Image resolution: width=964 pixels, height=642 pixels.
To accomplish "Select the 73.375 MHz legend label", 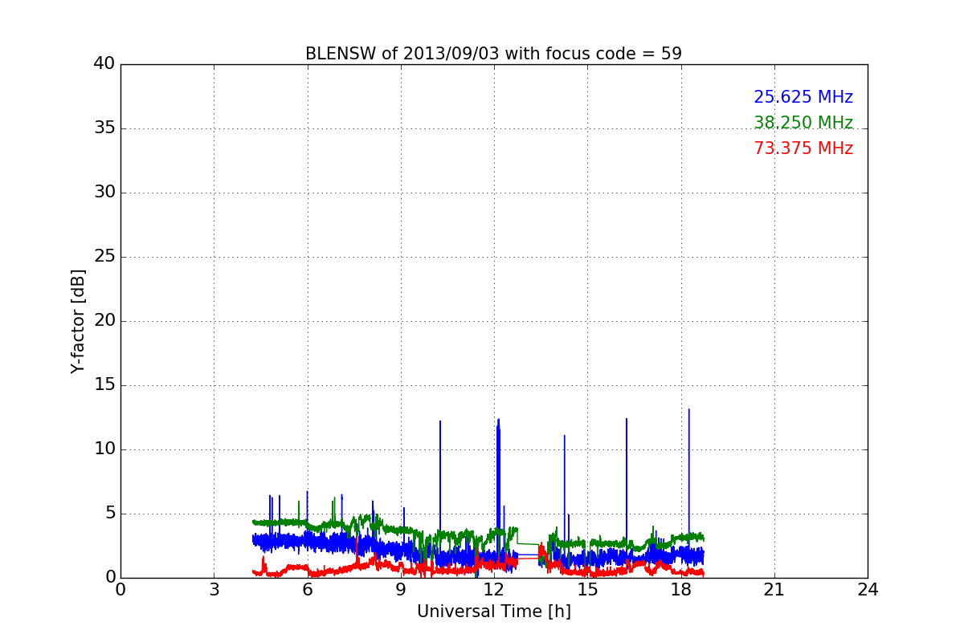I will 803,148.
